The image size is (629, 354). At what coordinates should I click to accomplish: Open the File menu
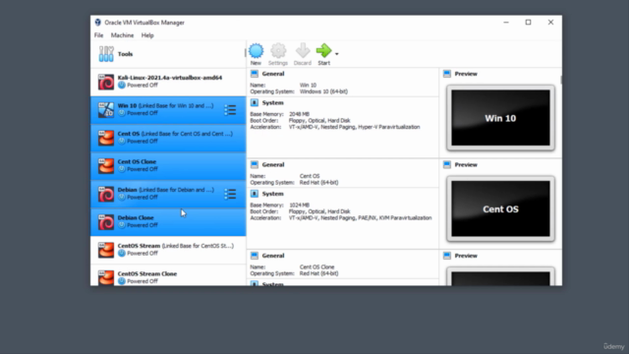(x=98, y=35)
